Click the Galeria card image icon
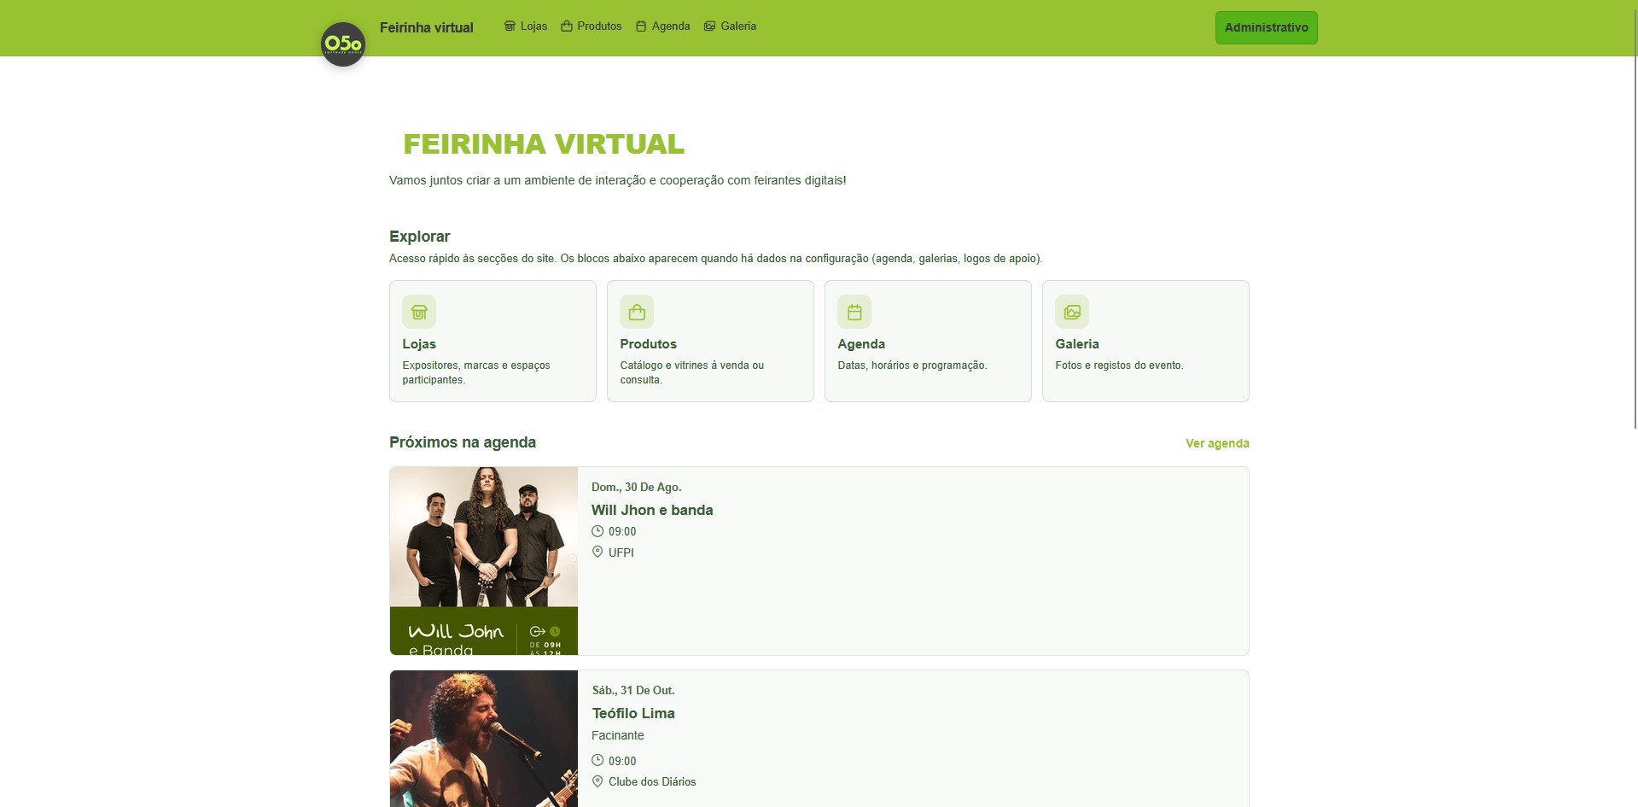 [x=1072, y=312]
